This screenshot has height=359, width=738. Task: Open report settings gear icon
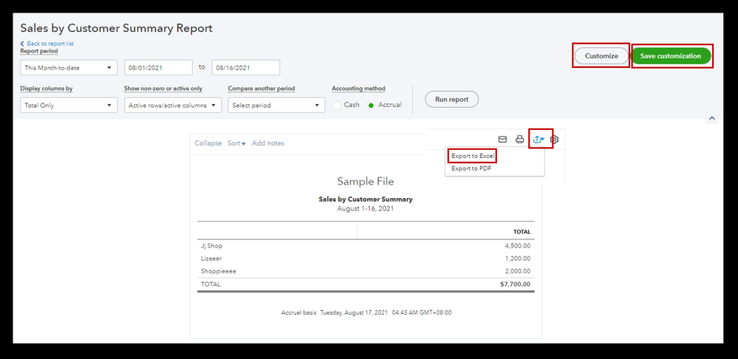pos(556,139)
